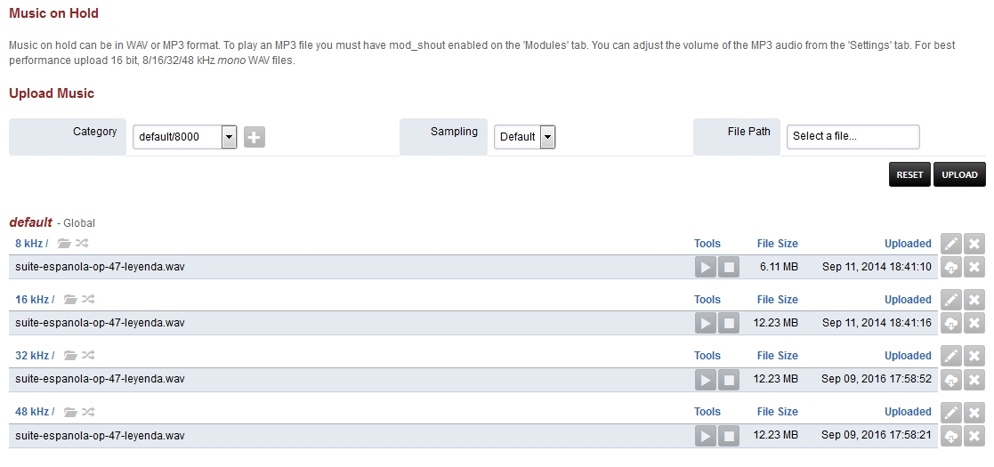Play the 8 kHz leyenda.wav file
Screen dimensions: 994x467
point(705,268)
